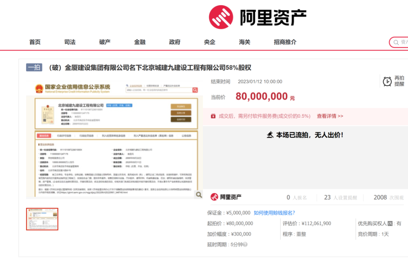This screenshot has height=264, width=408.
Task: Open the 海关 navigation tab
Action: 244,42
